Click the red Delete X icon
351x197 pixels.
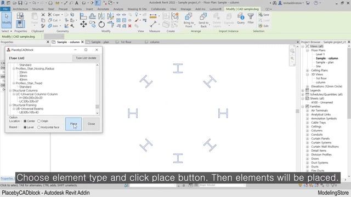(x=129, y=26)
